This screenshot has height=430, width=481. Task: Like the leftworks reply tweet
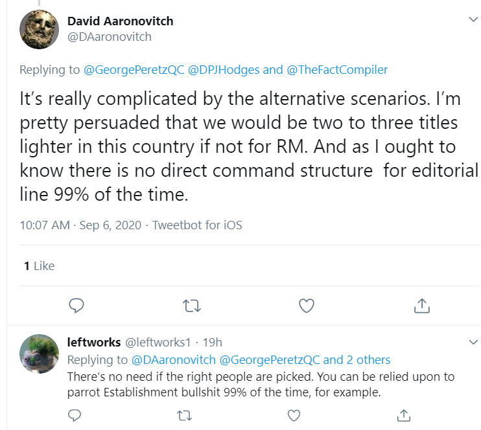tap(294, 416)
